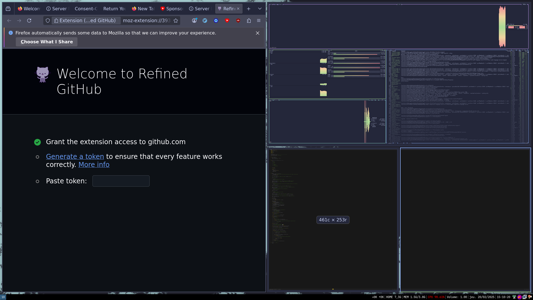Open the Firefox application hamburger menu
This screenshot has width=533, height=300.
point(259,21)
